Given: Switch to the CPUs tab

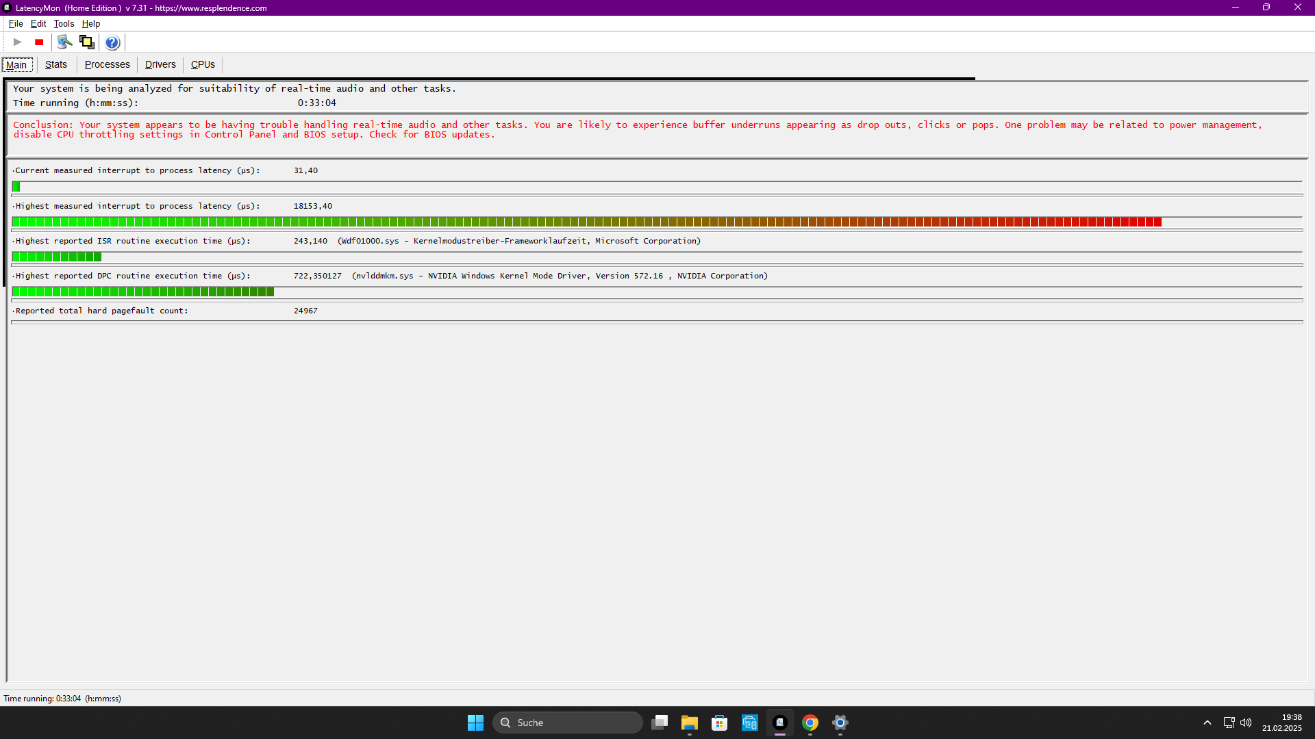Looking at the screenshot, I should coord(203,64).
